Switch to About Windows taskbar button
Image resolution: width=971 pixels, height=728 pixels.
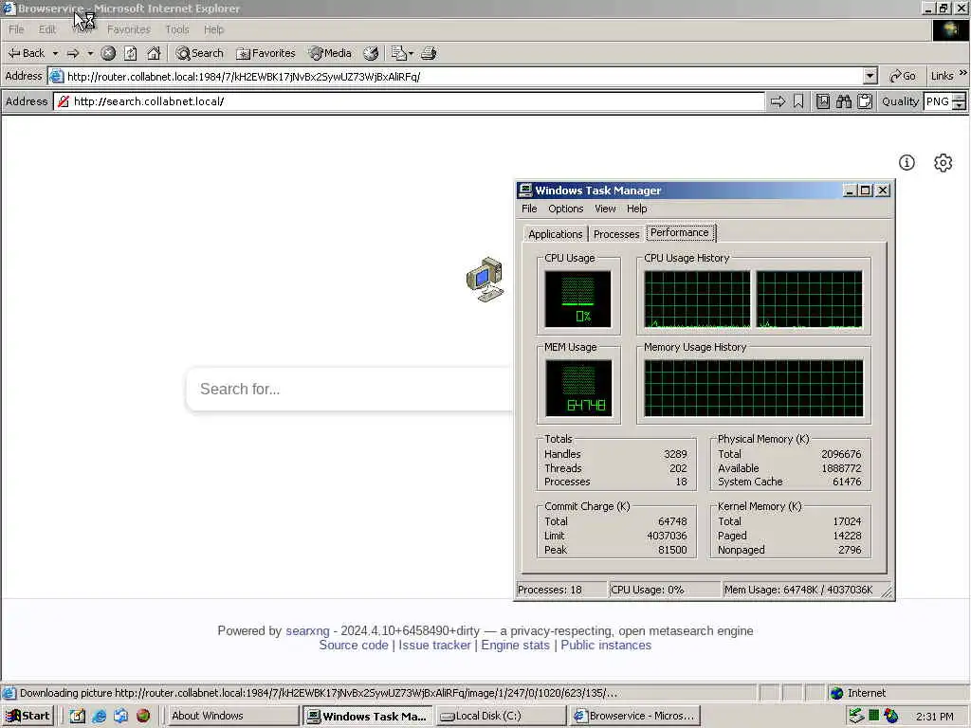click(233, 716)
